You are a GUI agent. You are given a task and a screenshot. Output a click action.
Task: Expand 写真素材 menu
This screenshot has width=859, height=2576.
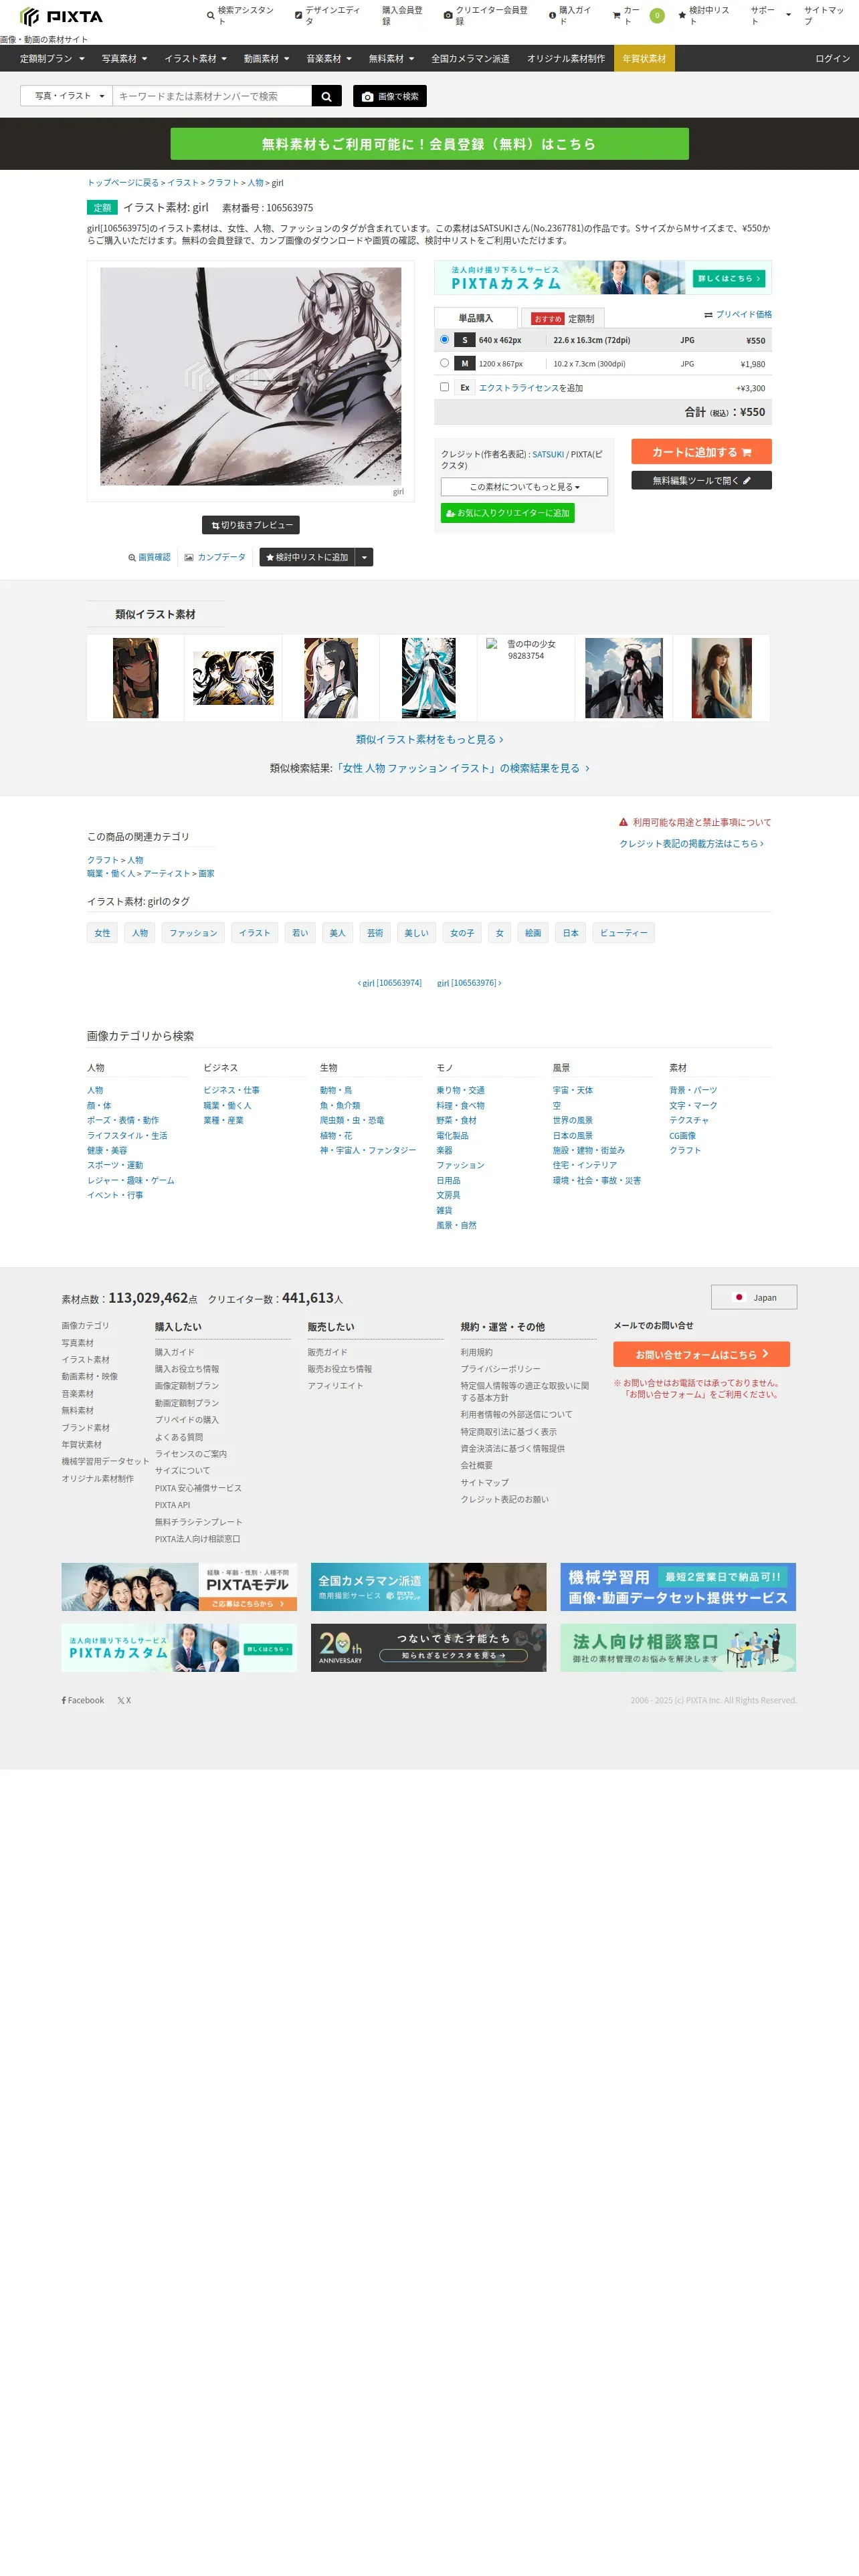[124, 59]
